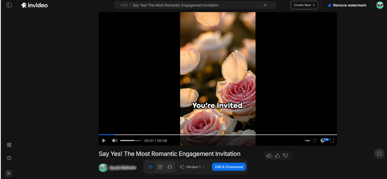Screen dimensions: 387x179
Task: Open the video edit sparkle tool
Action: point(160,167)
